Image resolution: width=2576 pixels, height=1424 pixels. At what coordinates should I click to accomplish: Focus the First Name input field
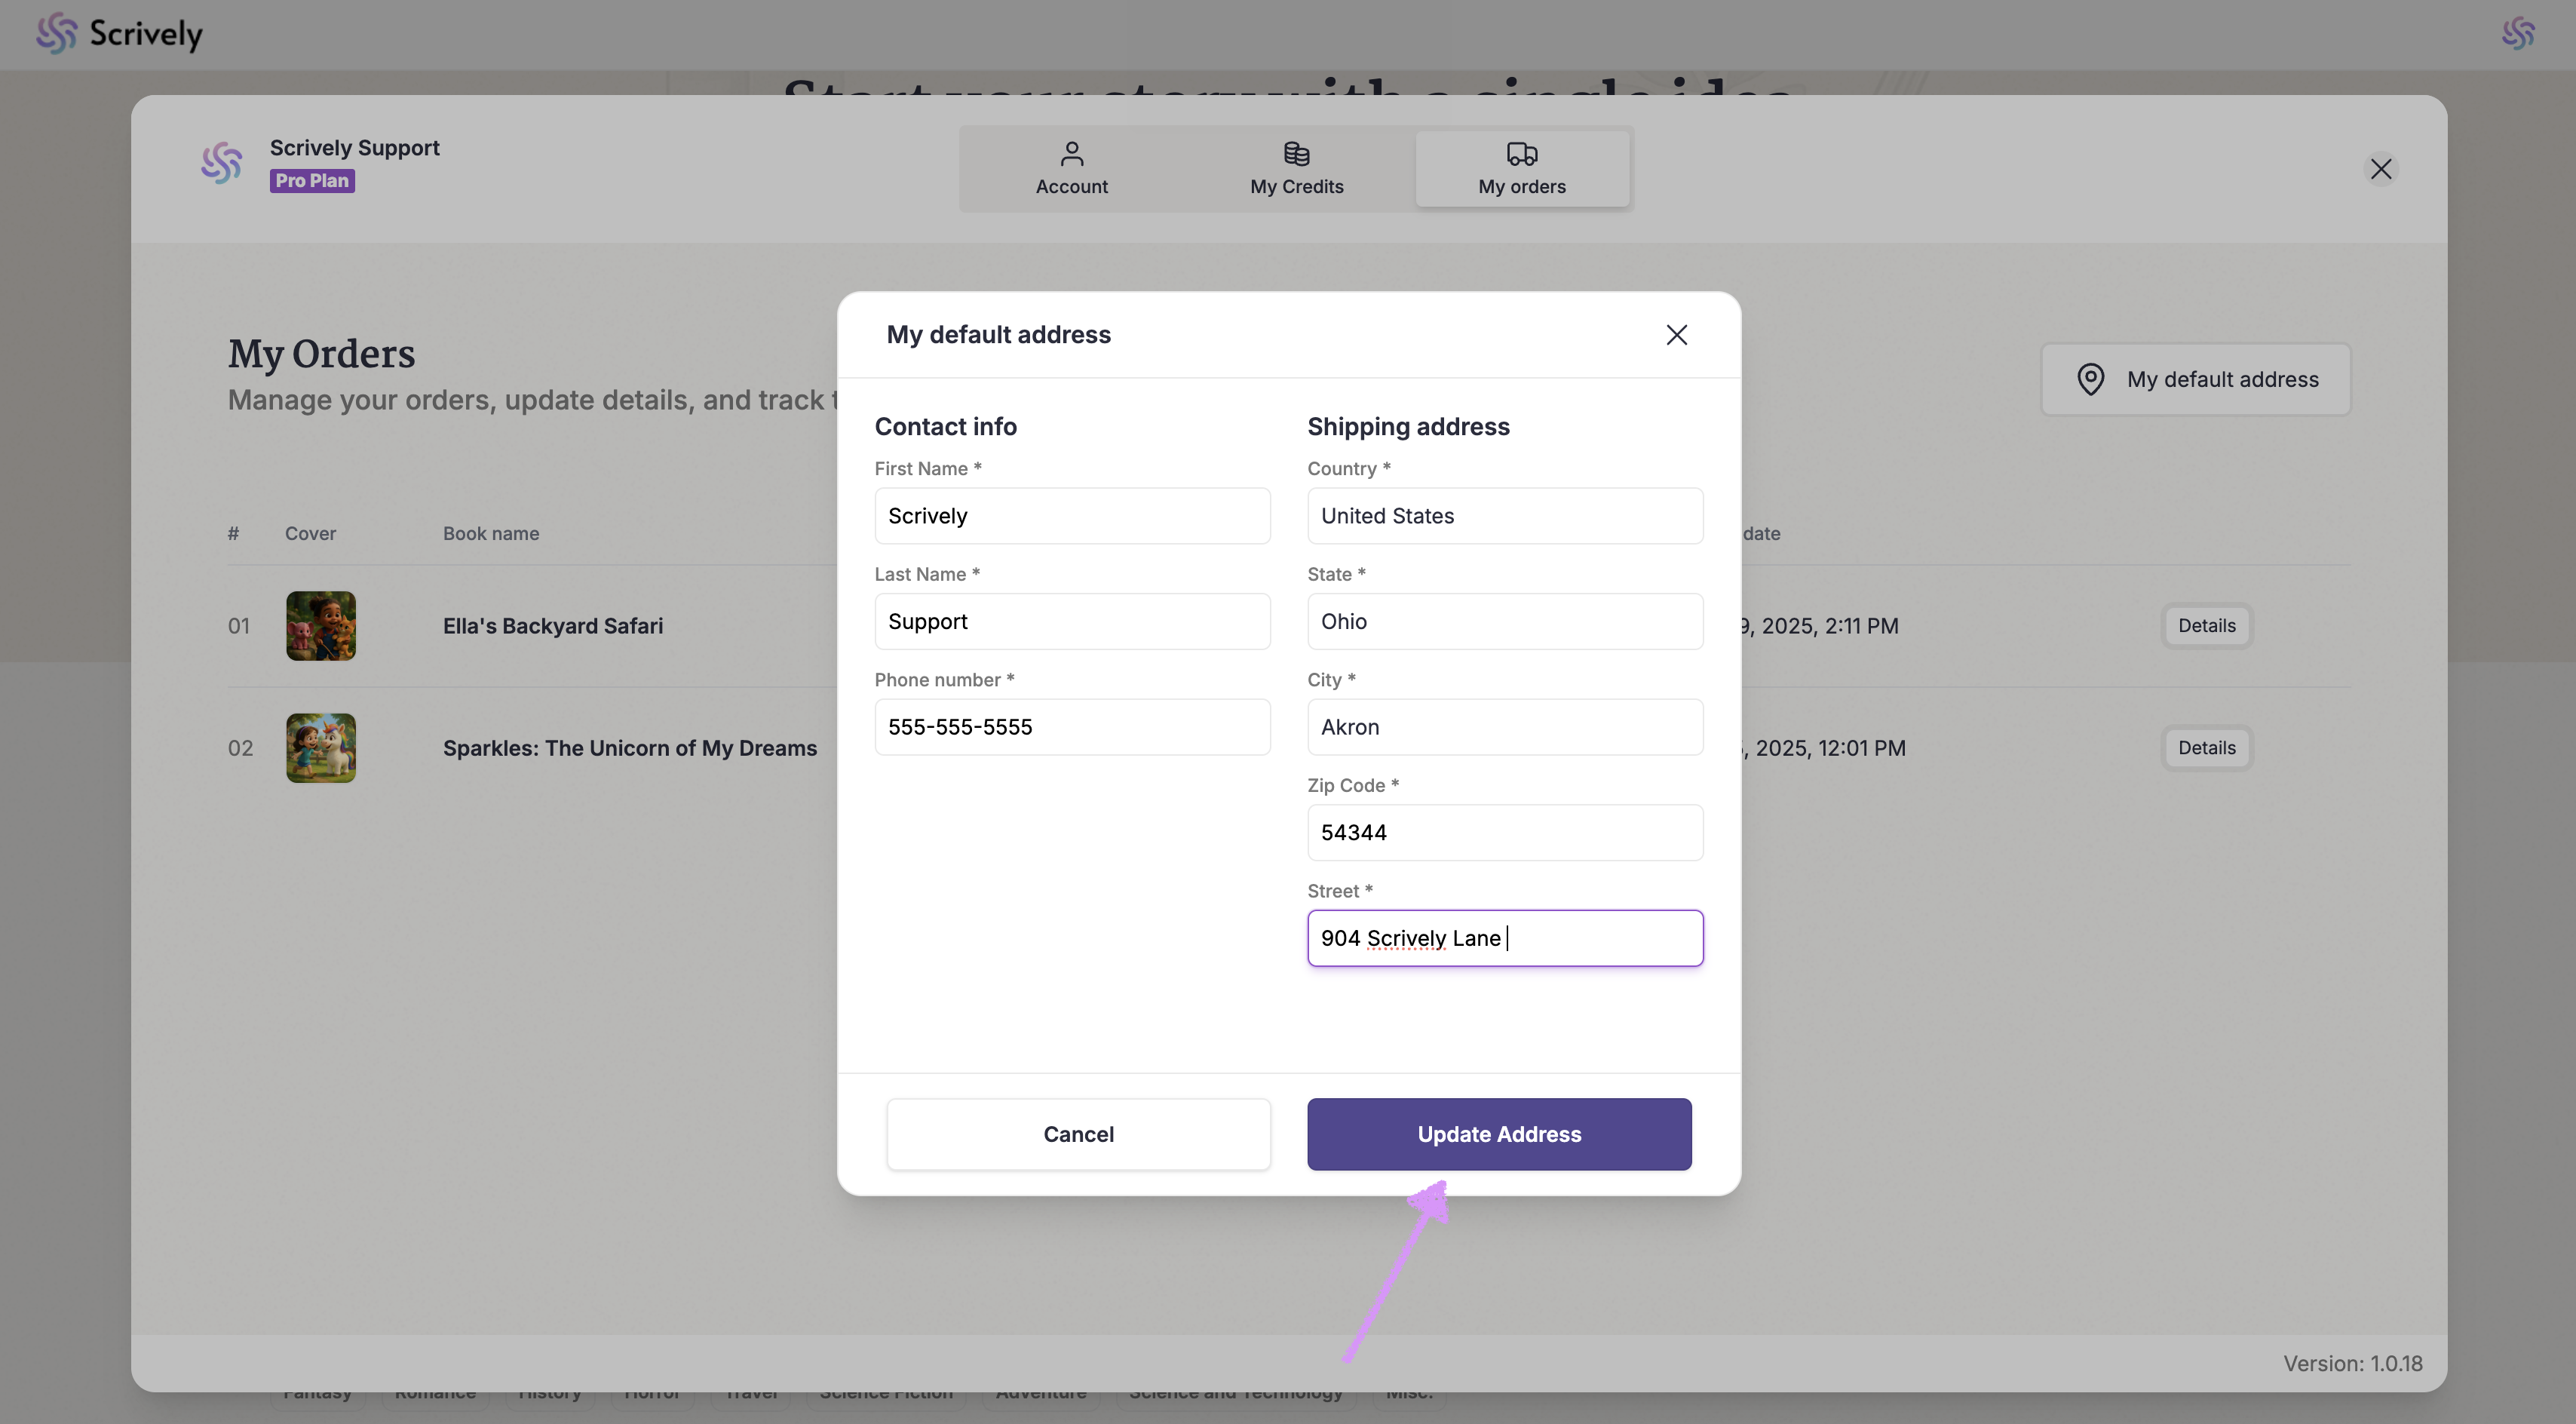click(x=1071, y=516)
